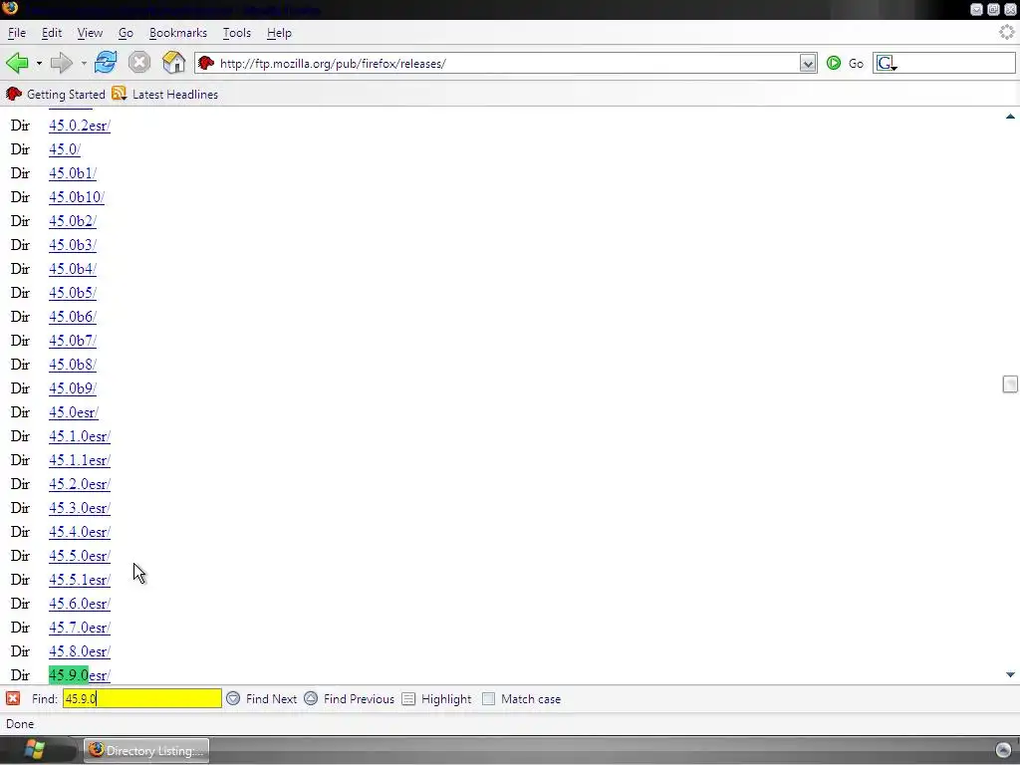The height and width of the screenshot is (765, 1020).
Task: Open the 45.0b7/ directory link
Action: 72,341
